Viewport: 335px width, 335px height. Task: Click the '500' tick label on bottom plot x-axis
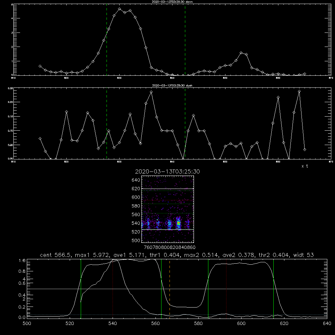coord(27,324)
